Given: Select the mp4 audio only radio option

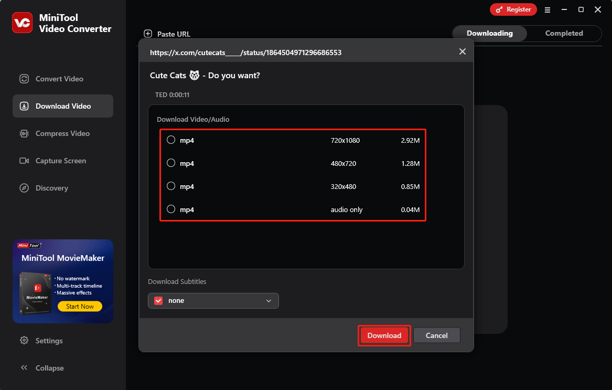Looking at the screenshot, I should coord(171,209).
